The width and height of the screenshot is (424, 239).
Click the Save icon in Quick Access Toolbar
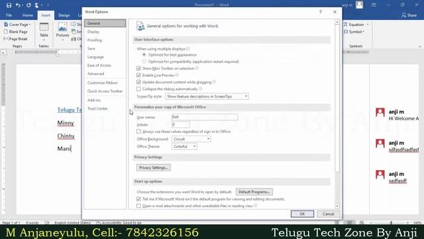(x=9, y=5)
